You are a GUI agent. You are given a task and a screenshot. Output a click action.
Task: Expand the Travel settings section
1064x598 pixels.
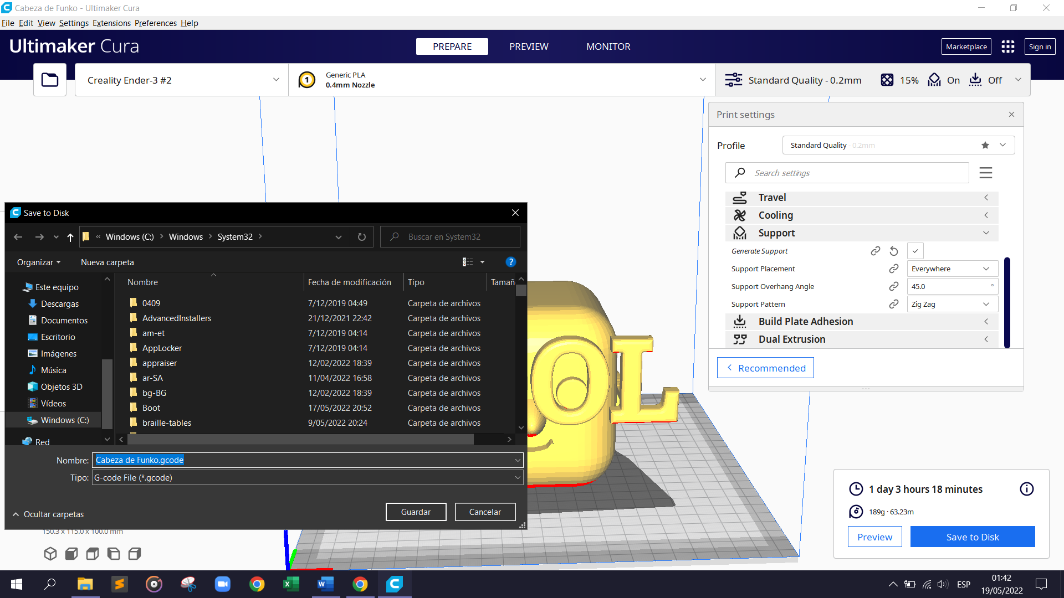(862, 198)
